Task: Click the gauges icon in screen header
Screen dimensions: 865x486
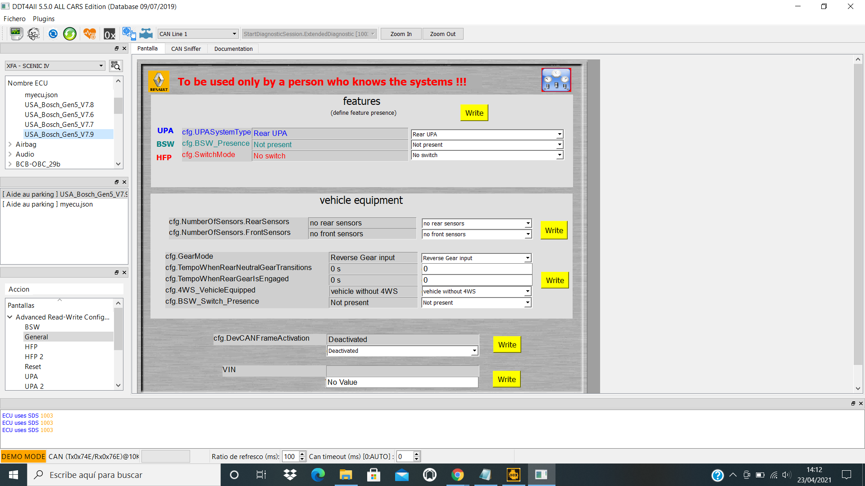Action: point(556,80)
